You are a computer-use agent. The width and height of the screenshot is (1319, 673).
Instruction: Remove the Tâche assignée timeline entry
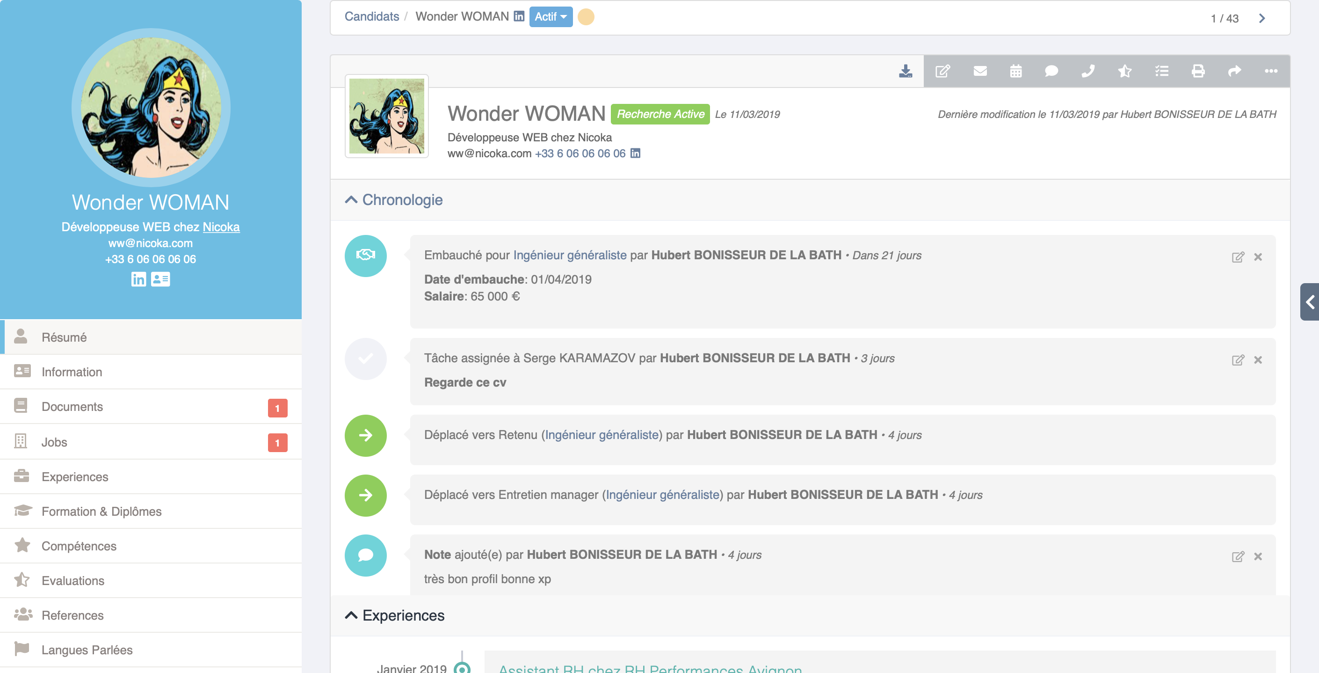pyautogui.click(x=1258, y=360)
